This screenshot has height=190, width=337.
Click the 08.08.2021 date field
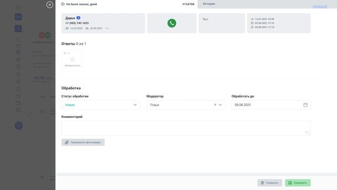[x=271, y=105]
